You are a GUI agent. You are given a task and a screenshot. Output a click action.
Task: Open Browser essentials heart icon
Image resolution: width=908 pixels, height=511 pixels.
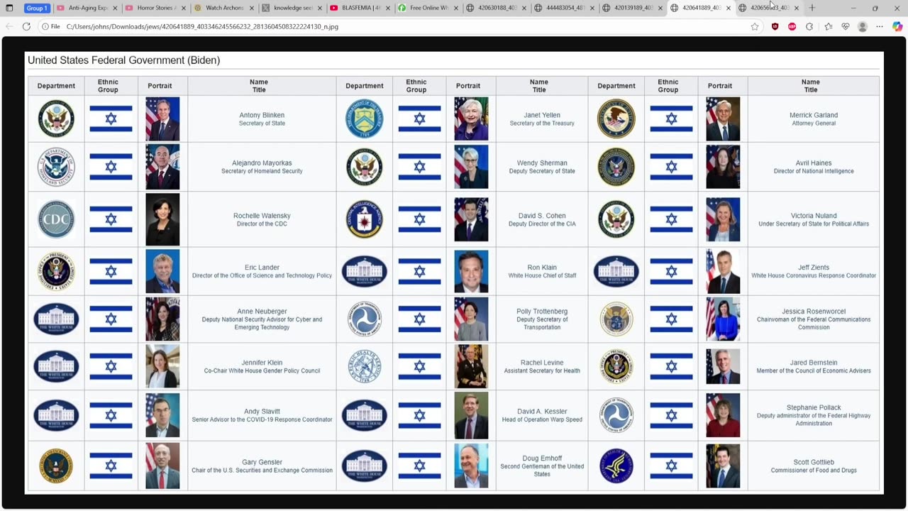point(846,26)
